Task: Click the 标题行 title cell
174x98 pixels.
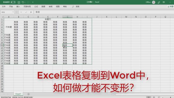Action: pyautogui.click(x=48, y=19)
